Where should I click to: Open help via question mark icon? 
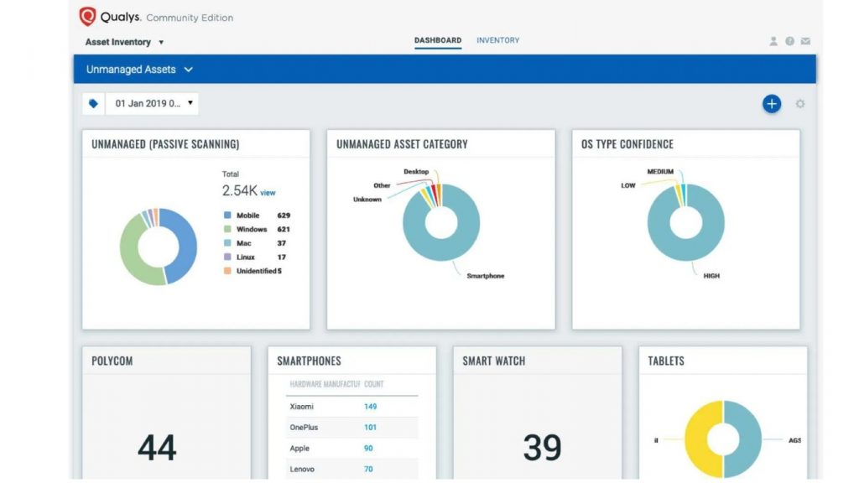point(789,39)
